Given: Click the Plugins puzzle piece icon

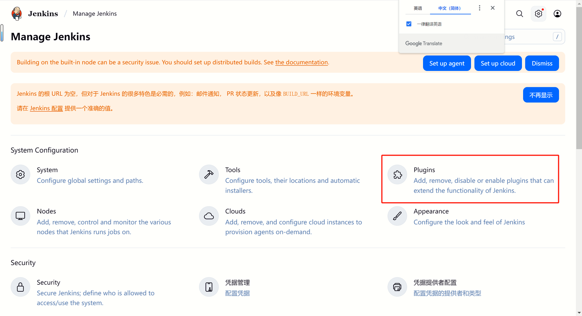Looking at the screenshot, I should (397, 175).
